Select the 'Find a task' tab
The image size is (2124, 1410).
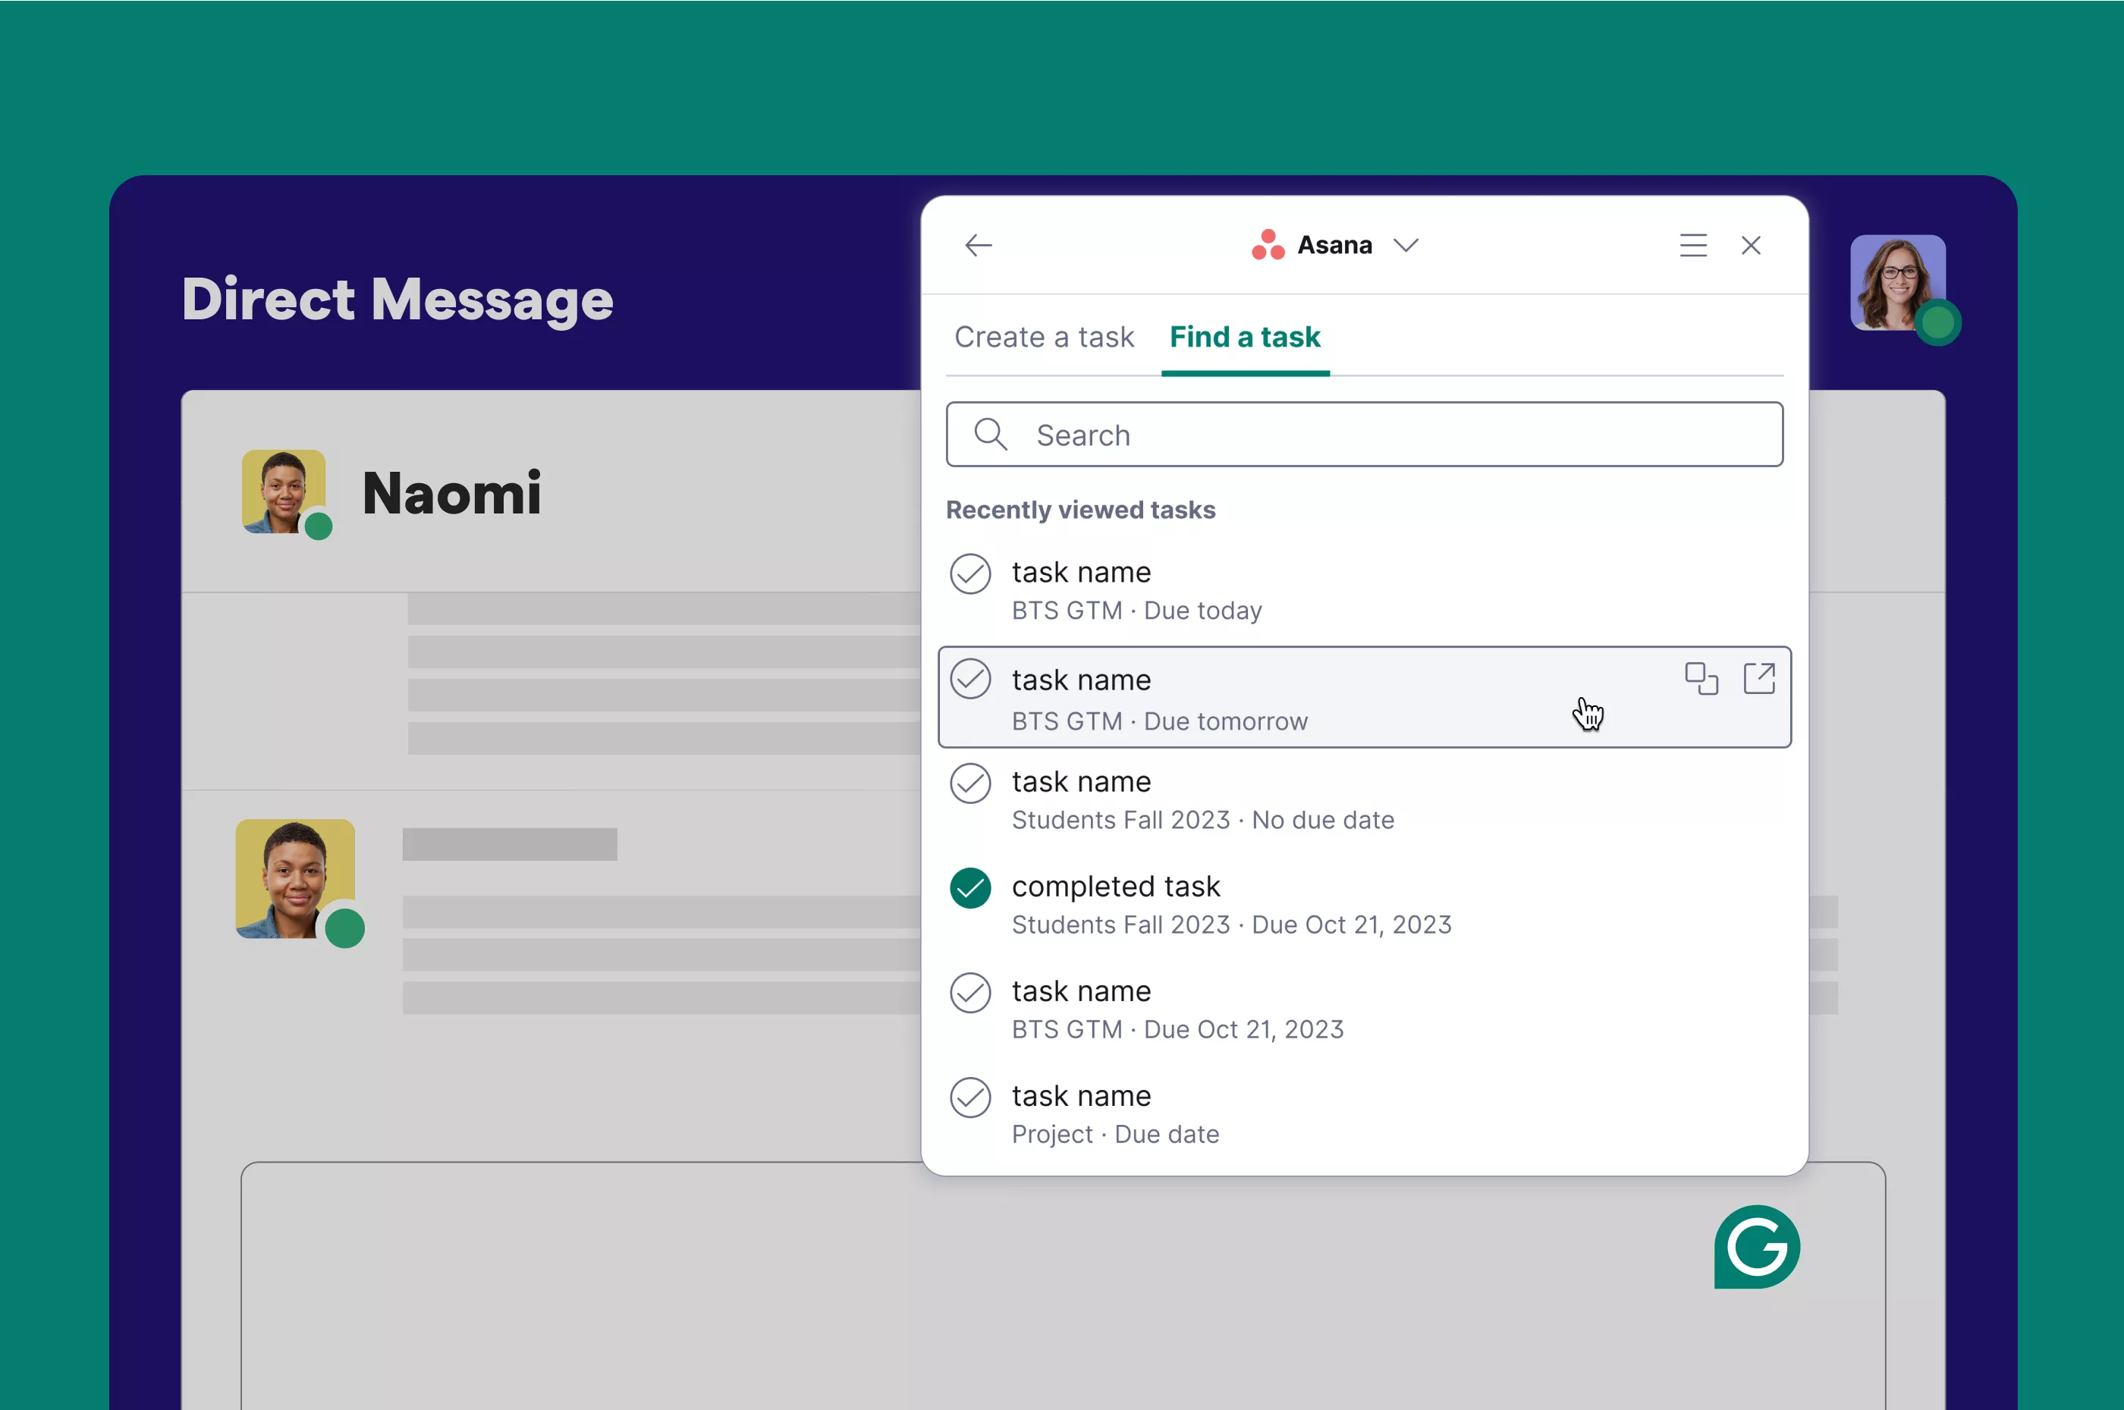pos(1245,337)
